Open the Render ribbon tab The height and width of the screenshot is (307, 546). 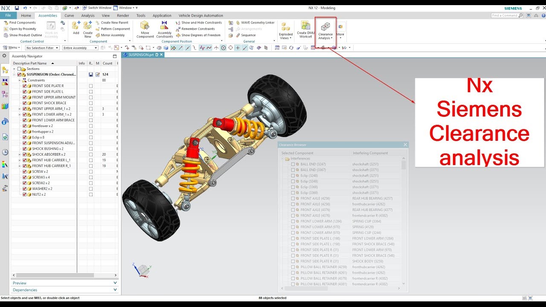pos(123,15)
